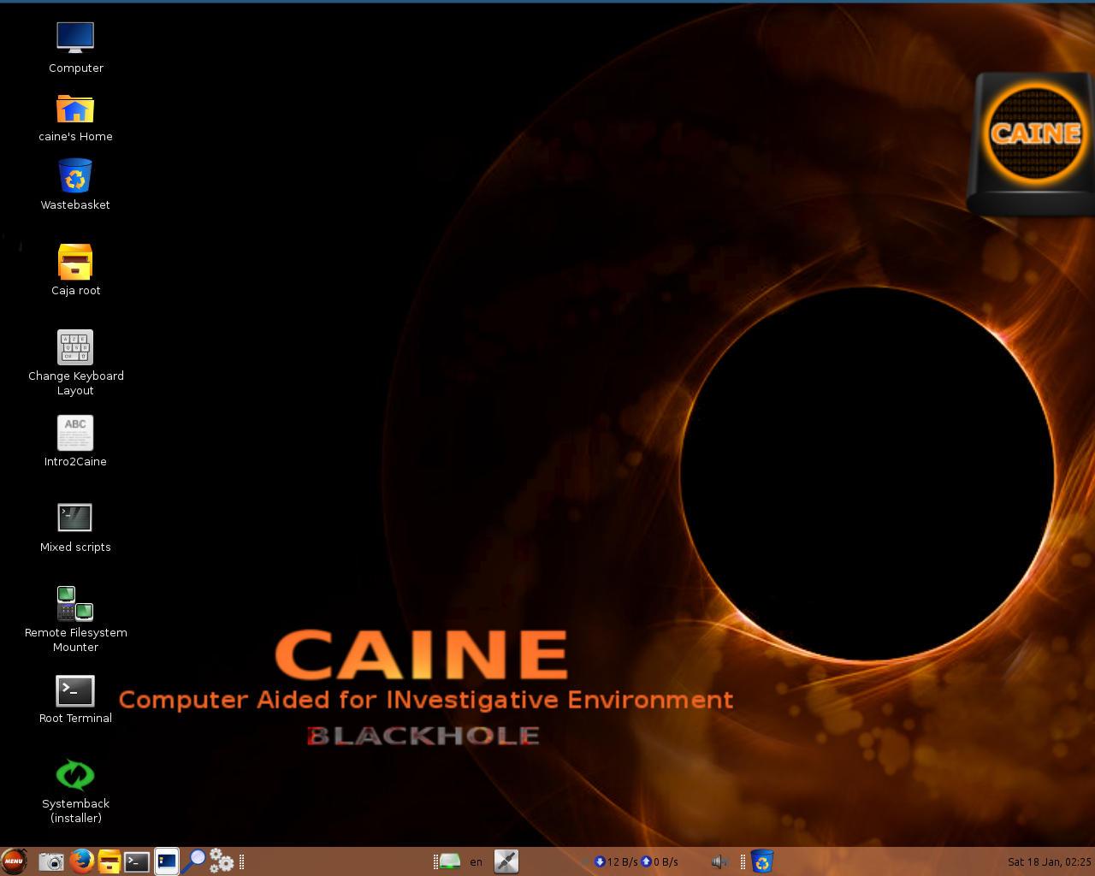Open the terminal launcher in the panel

click(x=137, y=861)
